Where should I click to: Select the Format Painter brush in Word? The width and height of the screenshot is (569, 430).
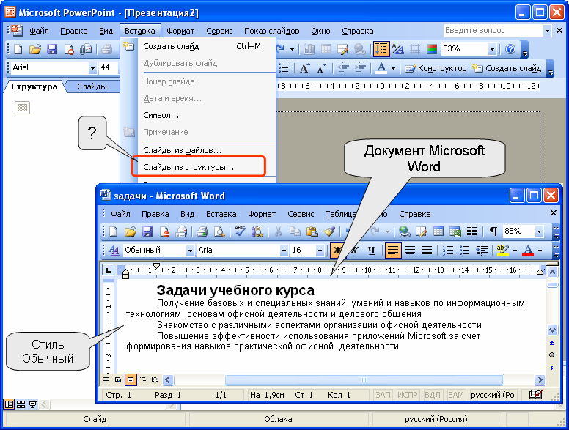pos(329,231)
